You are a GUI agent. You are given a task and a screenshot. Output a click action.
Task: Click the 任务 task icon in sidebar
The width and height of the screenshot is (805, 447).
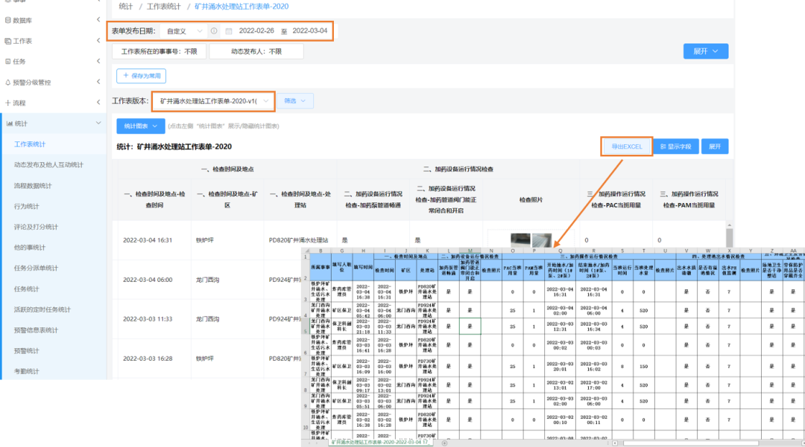[x=8, y=62]
